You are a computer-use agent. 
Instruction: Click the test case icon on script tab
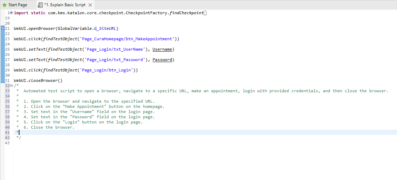point(40,5)
